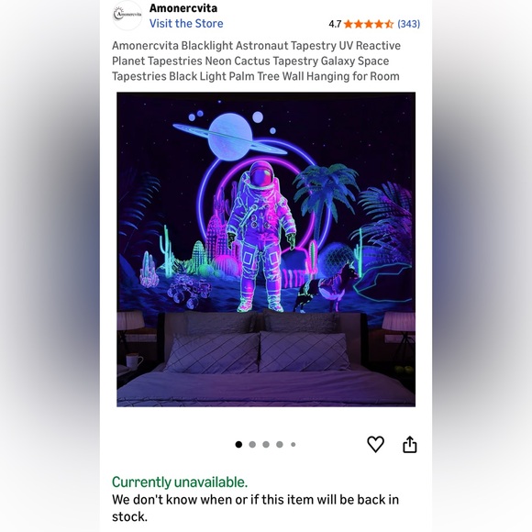Screen dimensions: 532x532
Task: Select the third image carousel dot
Action: [266, 444]
